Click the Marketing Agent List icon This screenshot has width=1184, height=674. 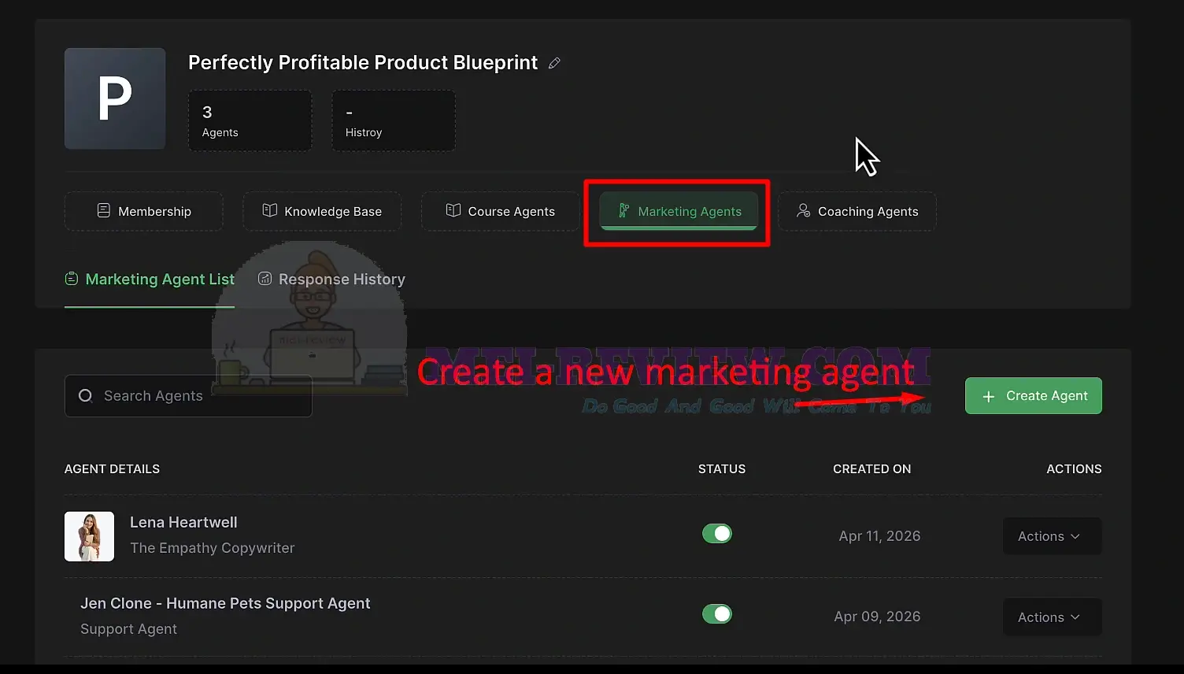click(x=72, y=279)
